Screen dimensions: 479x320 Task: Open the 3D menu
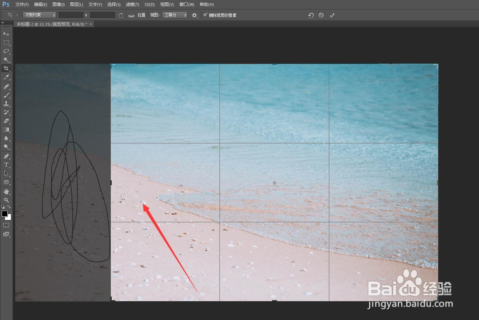149,5
